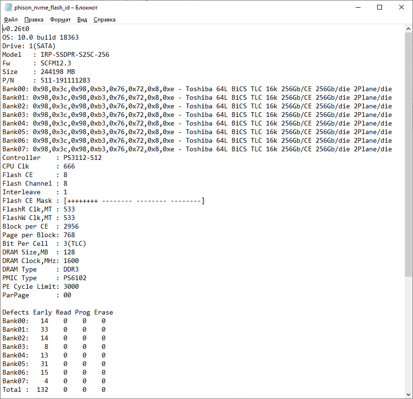413x399 pixels.
Task: Click the Flash Channel line
Action: tap(35, 183)
